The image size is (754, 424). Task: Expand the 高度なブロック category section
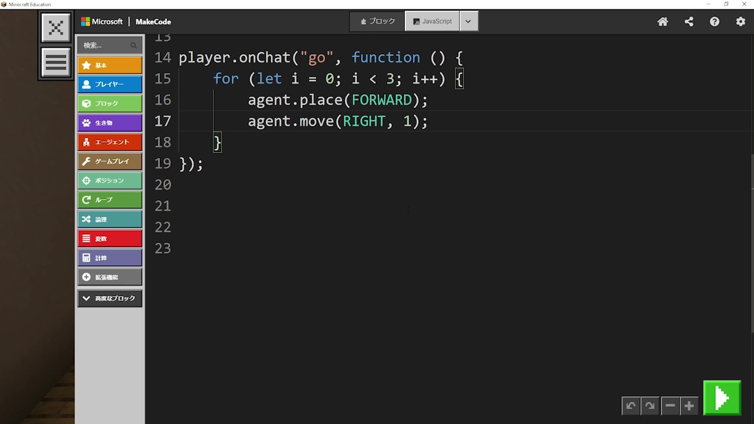110,299
